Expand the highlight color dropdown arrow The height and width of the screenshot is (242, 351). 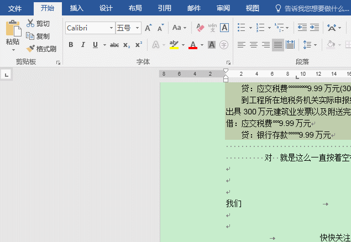pyautogui.click(x=183, y=45)
